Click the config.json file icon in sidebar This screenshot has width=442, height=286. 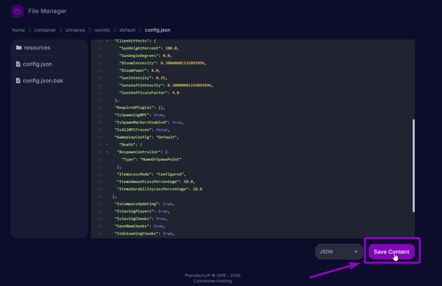pos(18,64)
